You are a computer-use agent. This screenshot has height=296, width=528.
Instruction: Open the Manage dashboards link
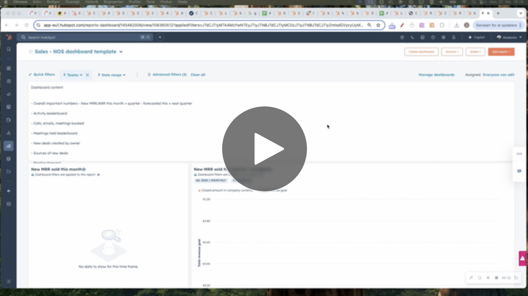point(436,75)
